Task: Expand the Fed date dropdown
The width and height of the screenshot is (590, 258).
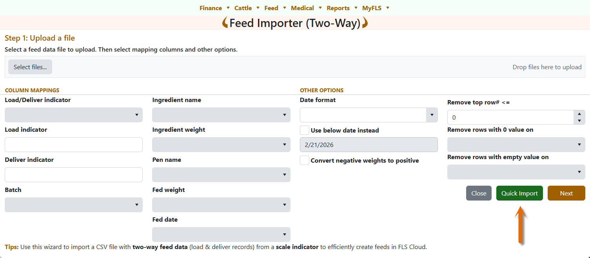Action: [x=221, y=235]
